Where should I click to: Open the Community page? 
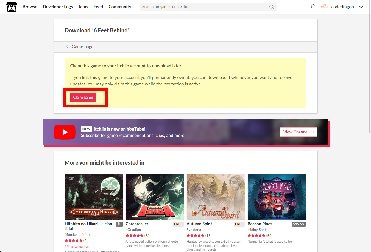coord(120,7)
